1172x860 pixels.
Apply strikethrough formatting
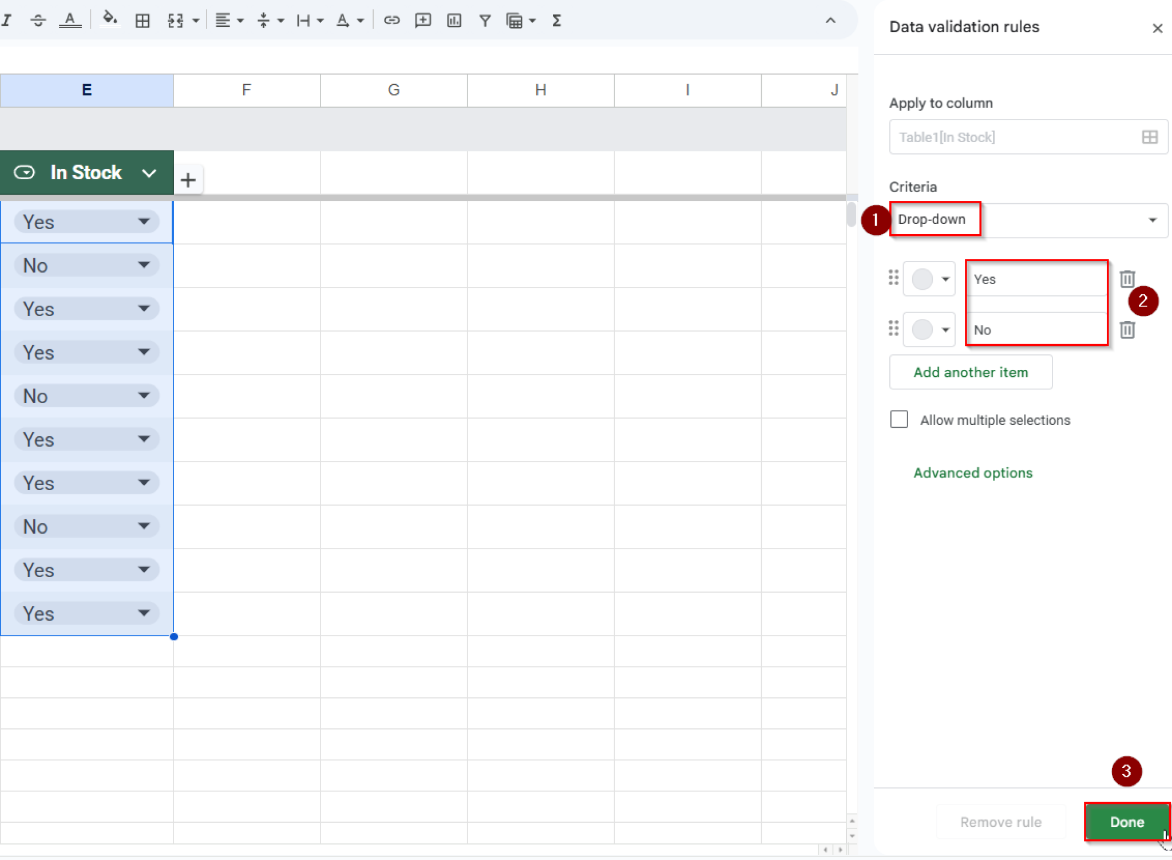pos(38,20)
